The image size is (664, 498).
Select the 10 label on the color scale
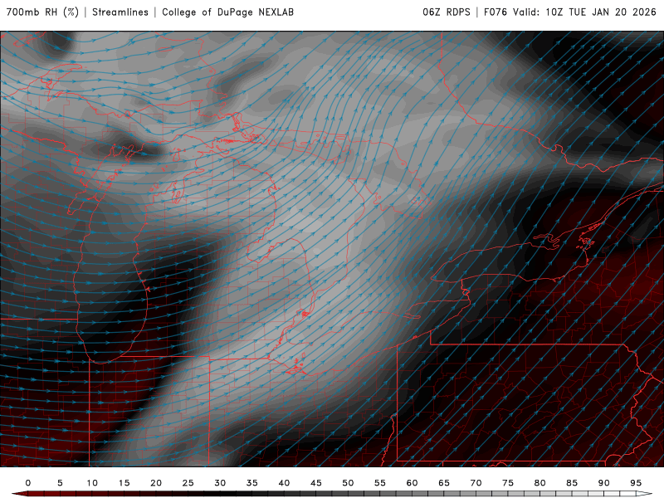(x=92, y=483)
